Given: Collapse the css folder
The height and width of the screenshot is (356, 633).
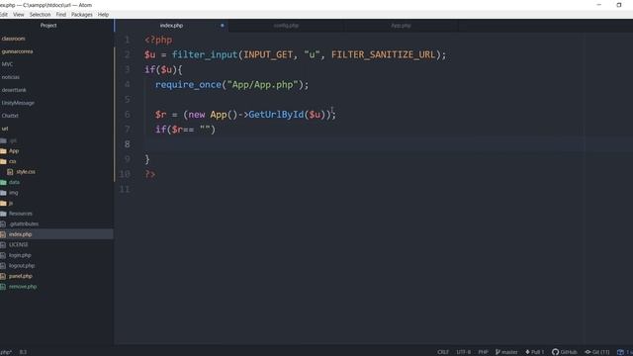Looking at the screenshot, I should (13, 161).
